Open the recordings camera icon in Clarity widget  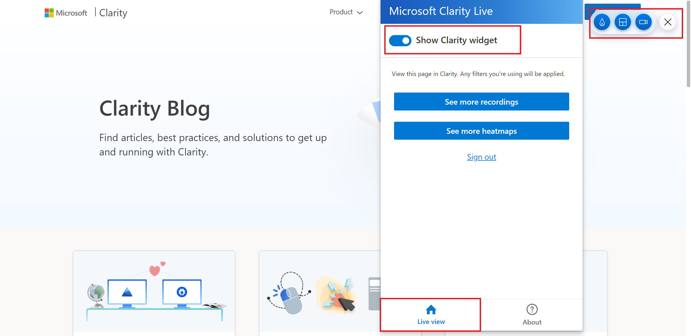(x=643, y=22)
